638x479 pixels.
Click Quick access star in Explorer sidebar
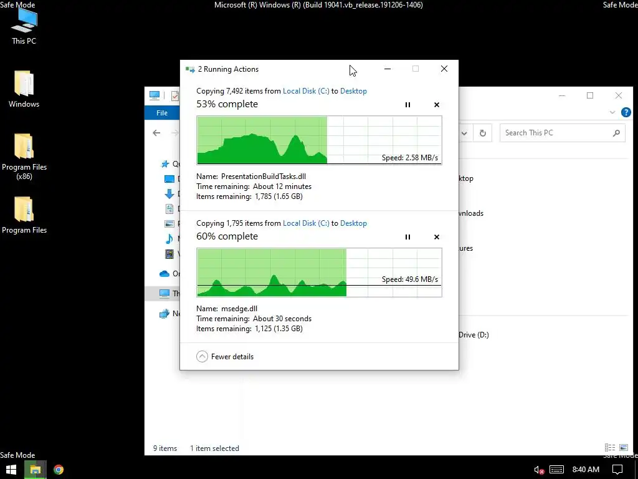coord(164,164)
